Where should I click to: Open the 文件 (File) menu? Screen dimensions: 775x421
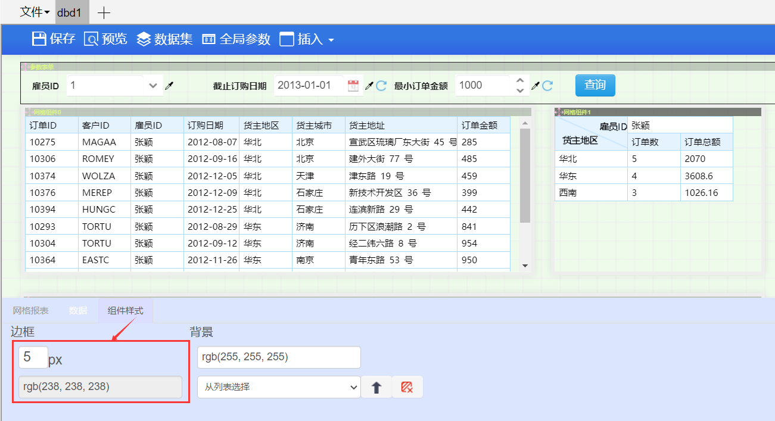[35, 12]
